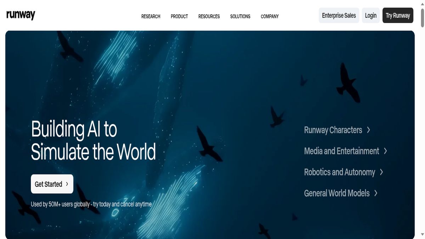Open the SOLUTIONS menu
The width and height of the screenshot is (425, 239).
click(240, 16)
